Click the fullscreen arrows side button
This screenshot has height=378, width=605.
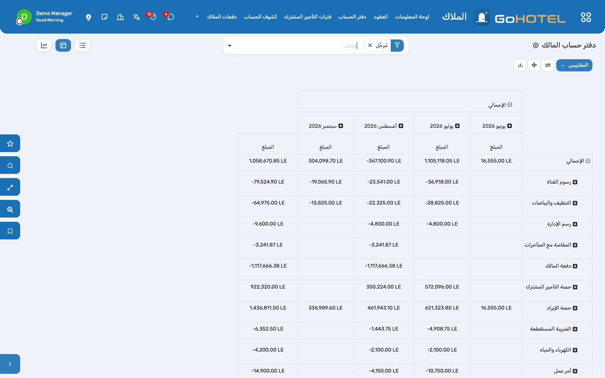[x=10, y=187]
